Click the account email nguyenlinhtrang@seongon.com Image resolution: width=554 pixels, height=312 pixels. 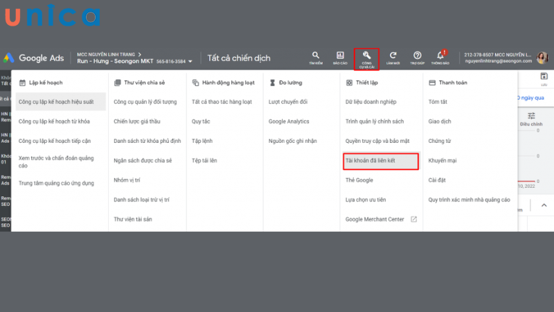498,61
